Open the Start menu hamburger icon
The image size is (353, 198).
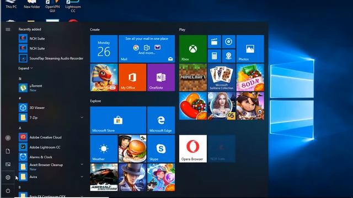[8, 29]
